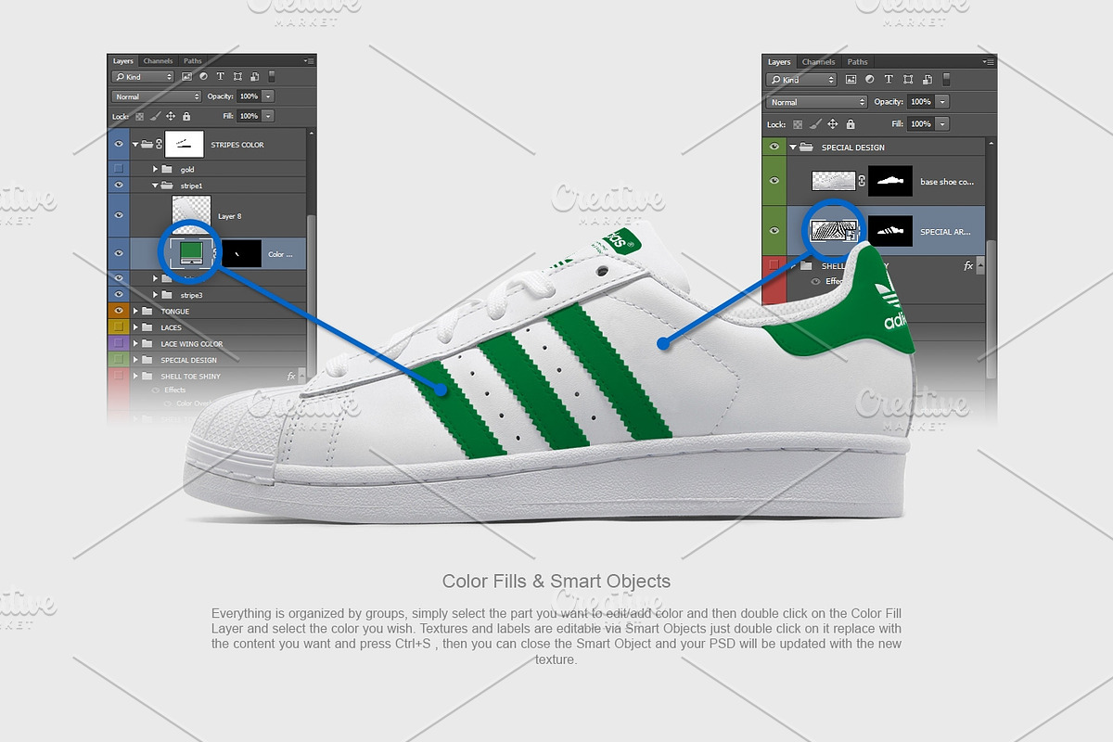
Task: Open Opacity slider arrow in left panel
Action: click(x=268, y=96)
